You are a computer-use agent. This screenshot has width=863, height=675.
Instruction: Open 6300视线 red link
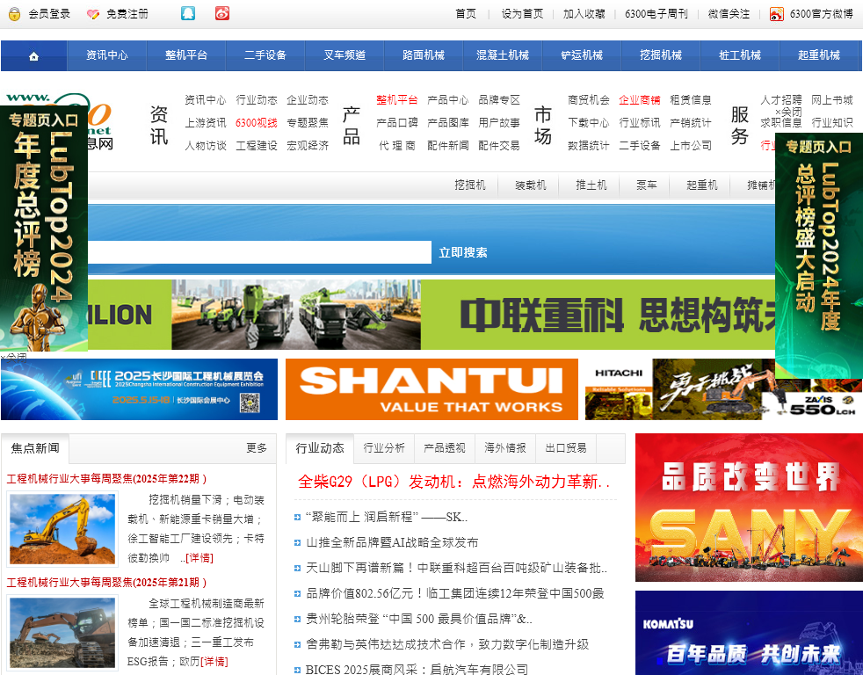[257, 123]
